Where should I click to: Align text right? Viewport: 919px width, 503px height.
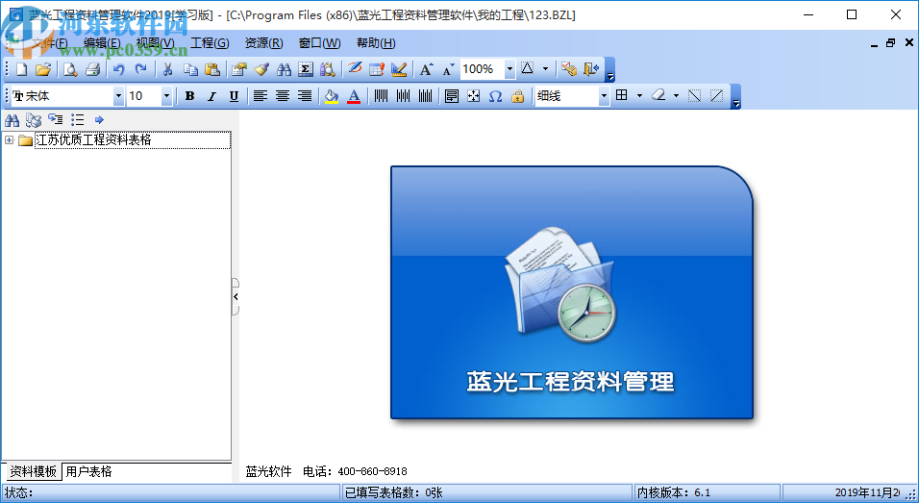[x=305, y=95]
